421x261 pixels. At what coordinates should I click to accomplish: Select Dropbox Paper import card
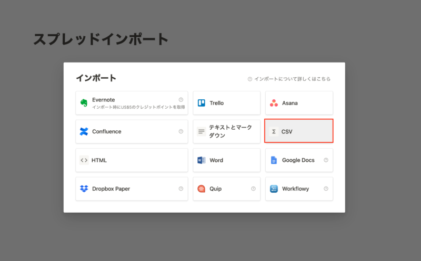tap(132, 189)
